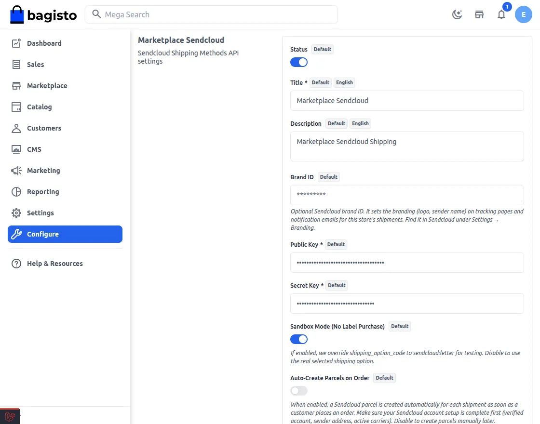Screen dimensions: 540x424
Task: Open the storefront icon in header
Action: (x=479, y=14)
